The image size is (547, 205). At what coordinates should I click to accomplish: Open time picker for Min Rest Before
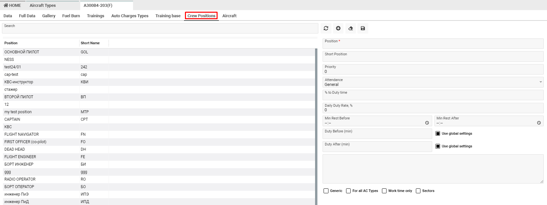(x=427, y=123)
